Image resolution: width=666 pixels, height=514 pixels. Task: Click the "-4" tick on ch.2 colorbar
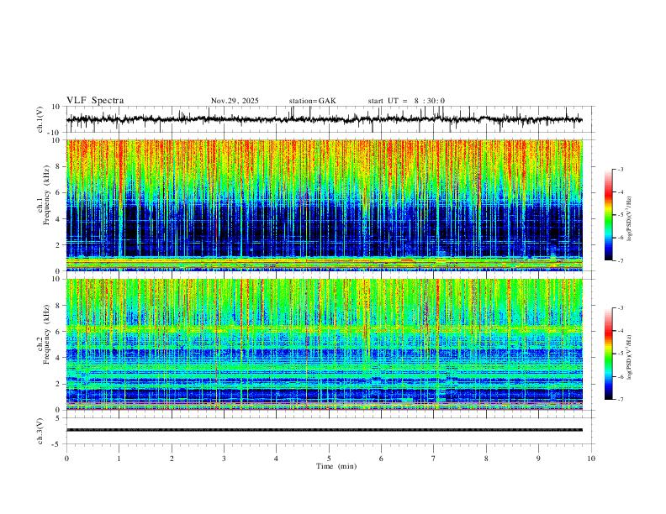coord(621,331)
